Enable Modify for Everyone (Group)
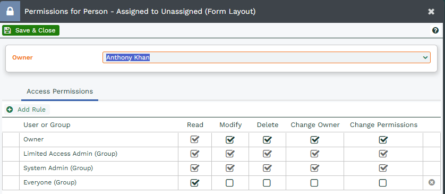Image resolution: width=445 pixels, height=194 pixels. coord(229,183)
